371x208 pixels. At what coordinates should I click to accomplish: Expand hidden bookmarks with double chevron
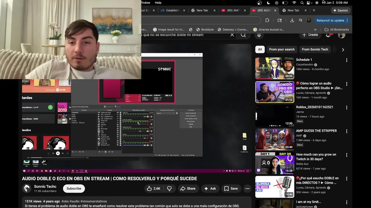(315, 29)
